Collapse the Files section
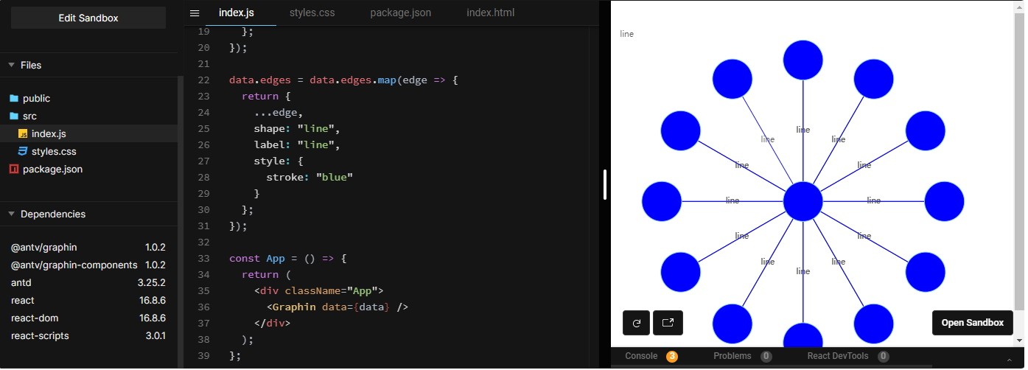1028x370 pixels. point(11,65)
